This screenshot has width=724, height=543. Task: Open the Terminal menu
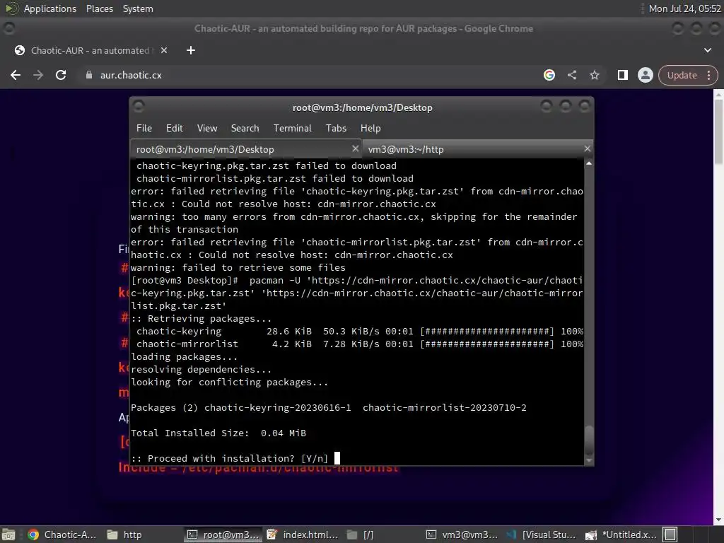click(x=292, y=129)
